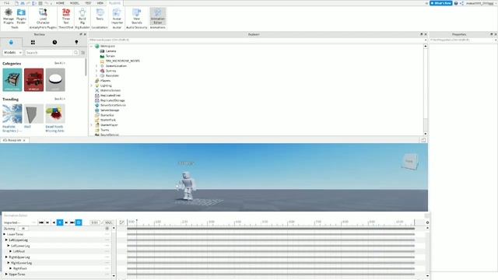Expand StarterPlayer in Explorer
Viewport: 498px width, 280px height.
pos(92,124)
